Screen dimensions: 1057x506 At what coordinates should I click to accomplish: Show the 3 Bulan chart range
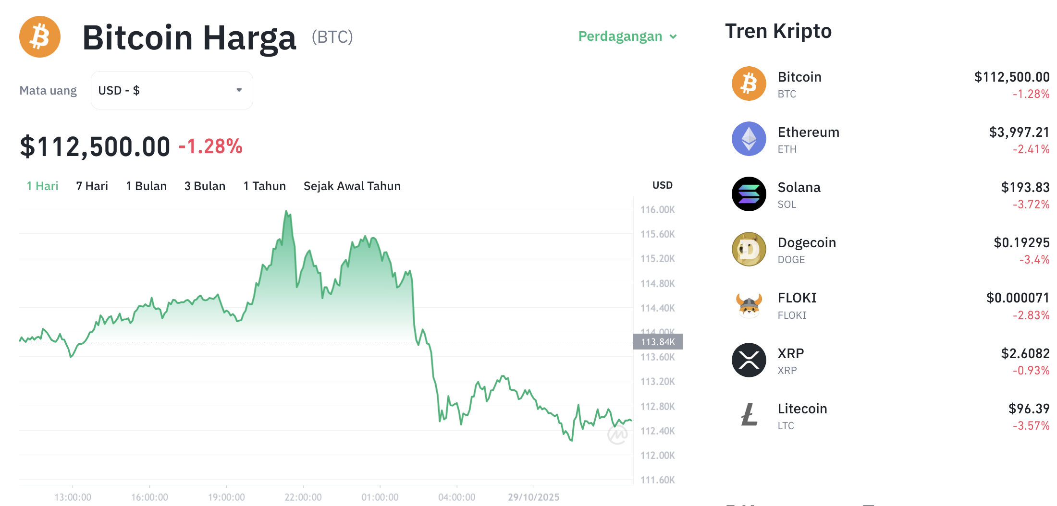tap(205, 186)
